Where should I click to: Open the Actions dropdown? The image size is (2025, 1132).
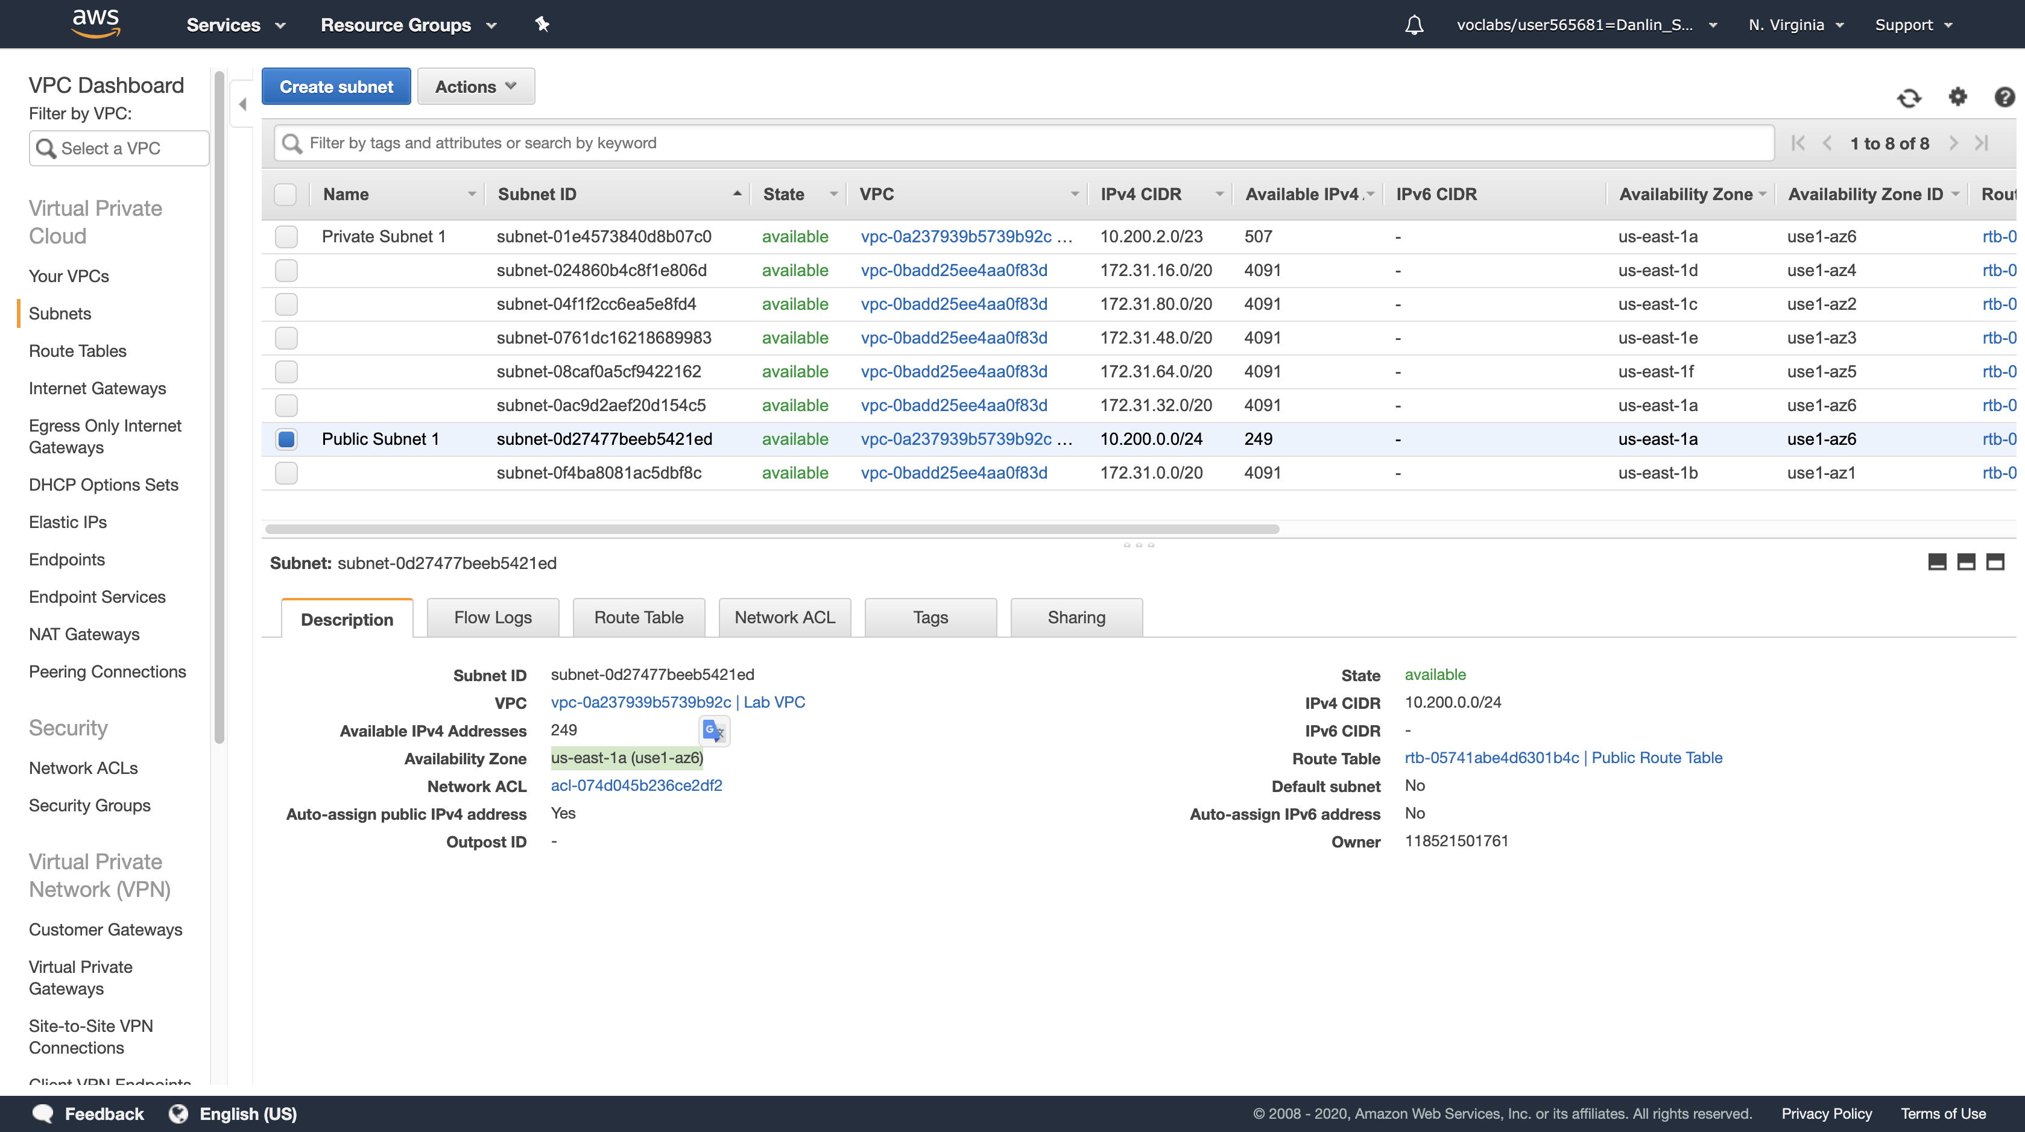476,86
